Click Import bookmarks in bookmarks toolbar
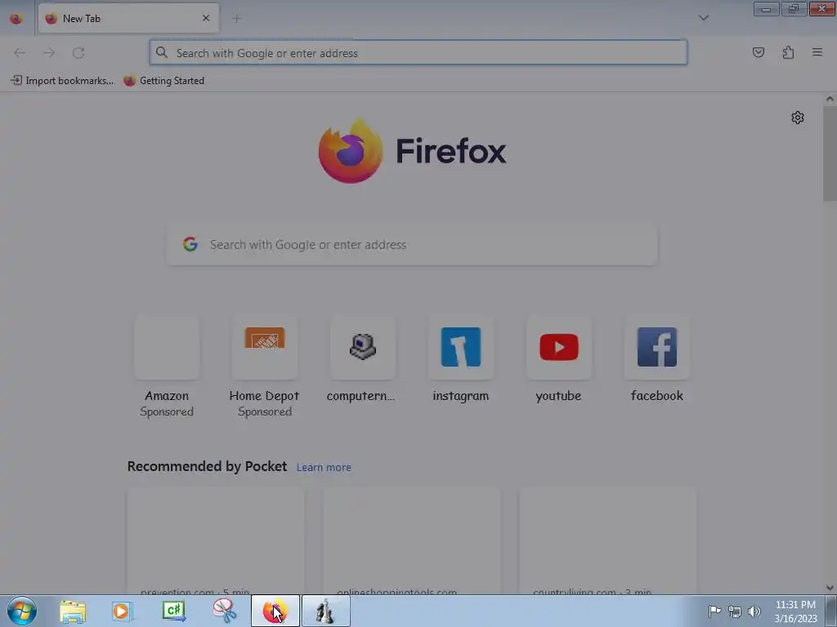This screenshot has width=837, height=627. click(x=62, y=81)
